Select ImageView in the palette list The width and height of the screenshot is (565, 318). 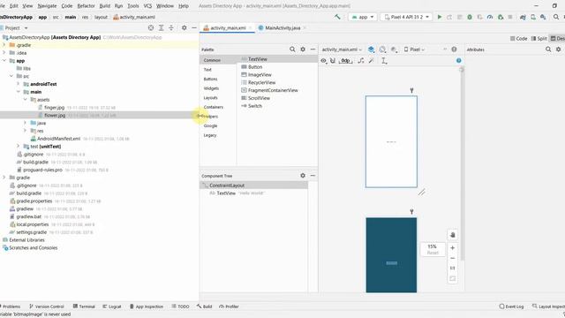click(x=256, y=74)
